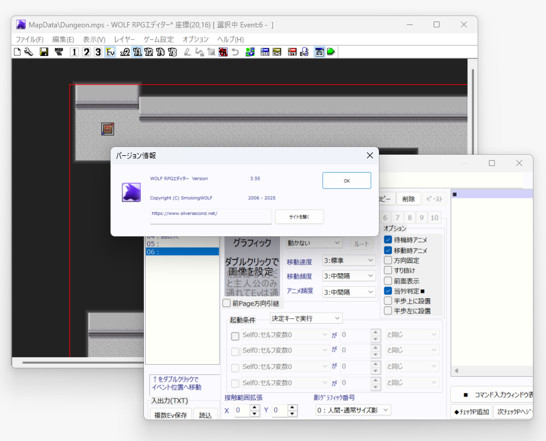The image size is (546, 441).
Task: Open the 移動頻度 dropdown
Action: pos(349,276)
